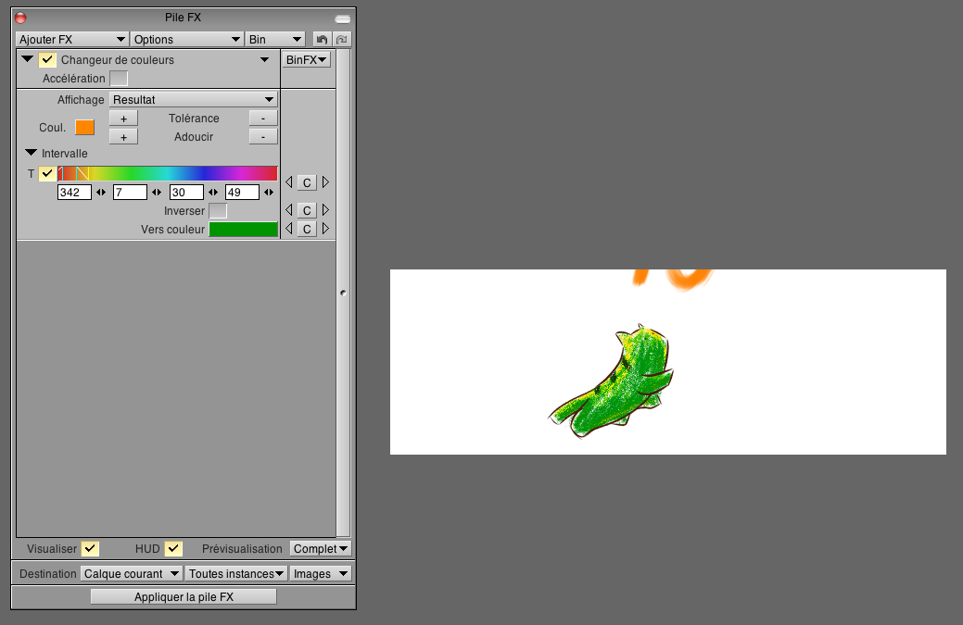Go to next keyframe on Vers couleur row

click(x=325, y=228)
